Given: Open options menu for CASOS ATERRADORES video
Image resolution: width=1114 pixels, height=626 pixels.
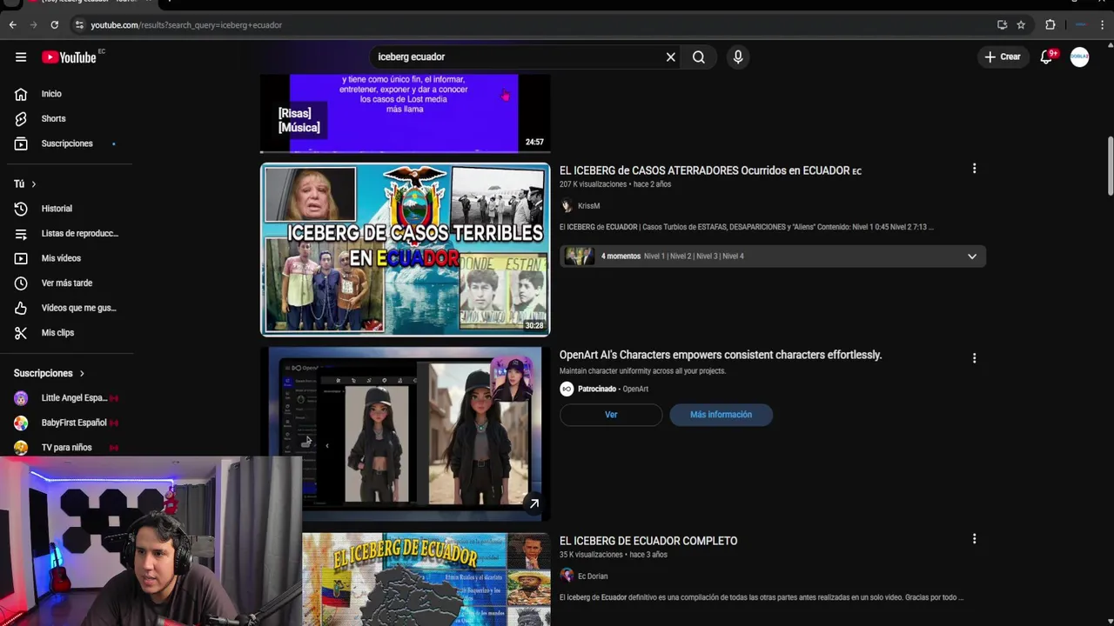Looking at the screenshot, I should [974, 169].
